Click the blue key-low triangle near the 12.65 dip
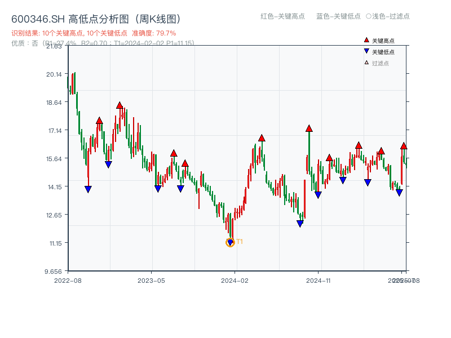Image resolution: width=451 pixels, height=338 pixels. (299, 223)
